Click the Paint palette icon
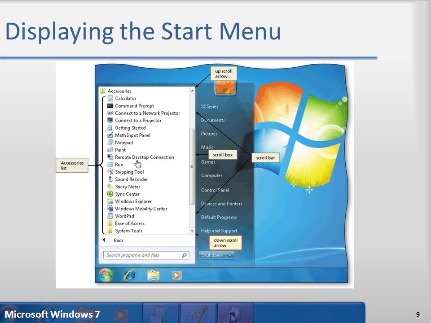The height and width of the screenshot is (323, 431). [x=110, y=150]
